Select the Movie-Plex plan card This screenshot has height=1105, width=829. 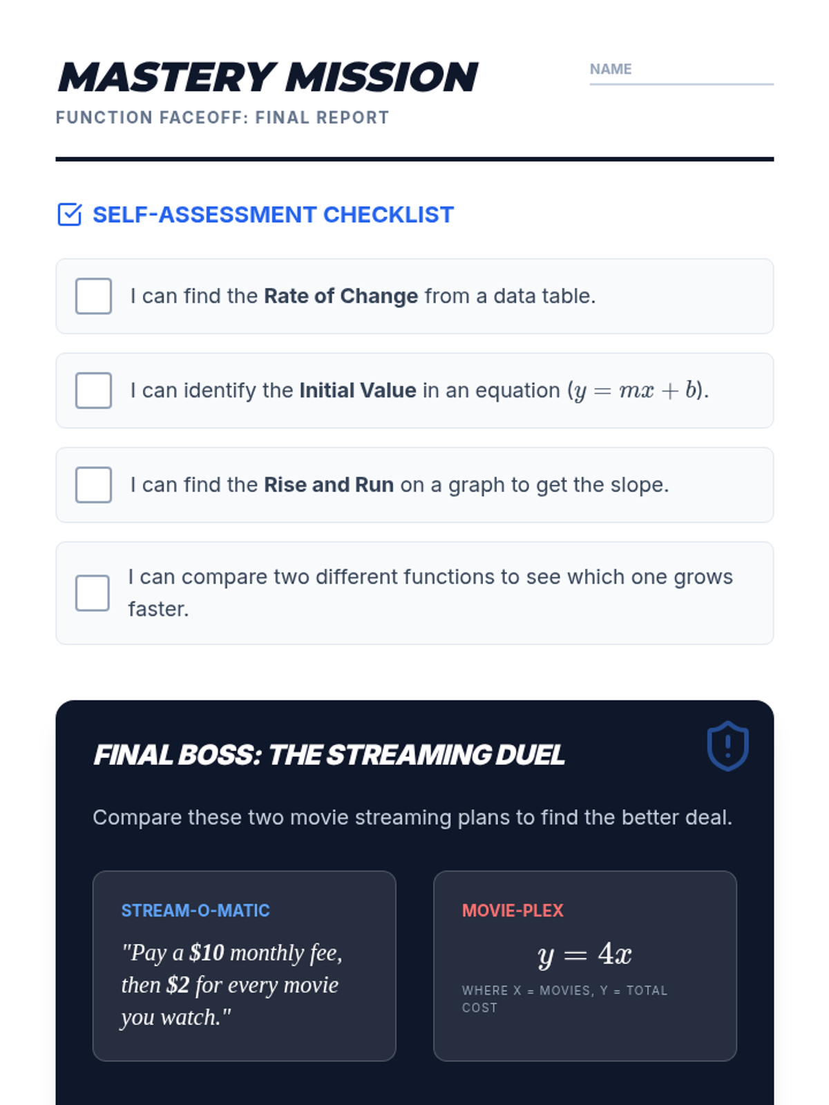point(585,965)
